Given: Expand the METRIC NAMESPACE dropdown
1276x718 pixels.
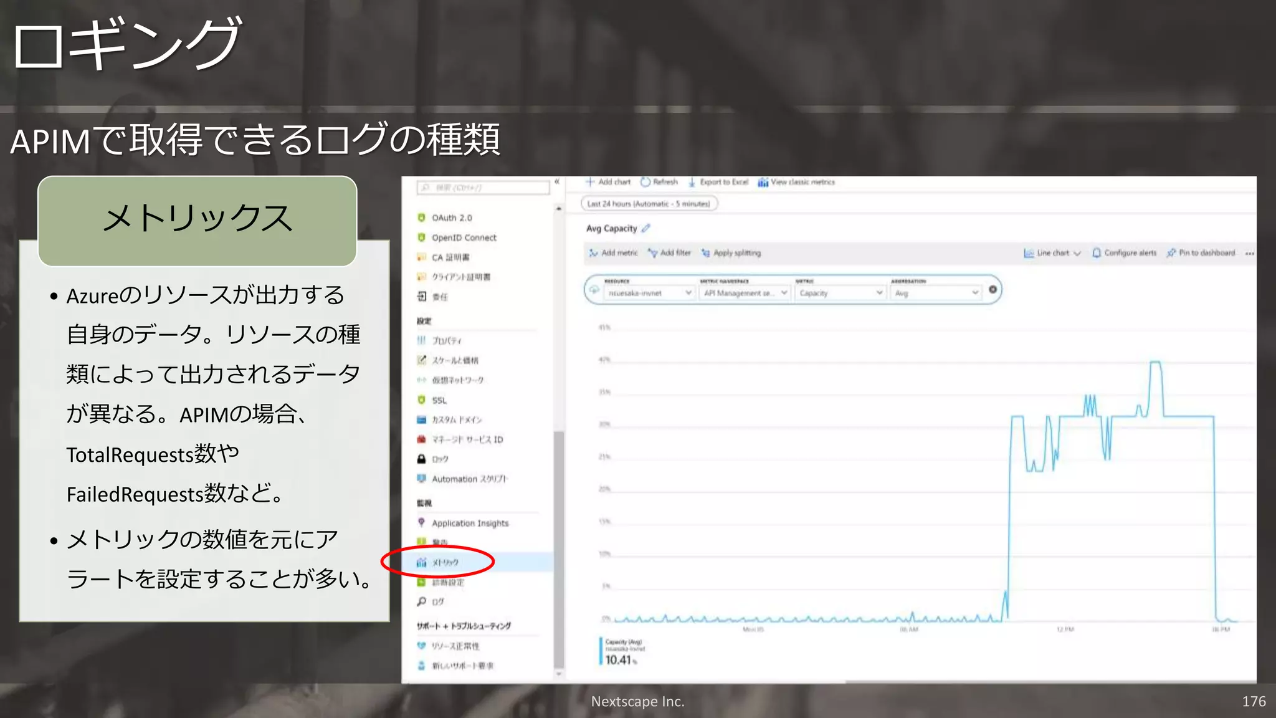Looking at the screenshot, I should [745, 293].
